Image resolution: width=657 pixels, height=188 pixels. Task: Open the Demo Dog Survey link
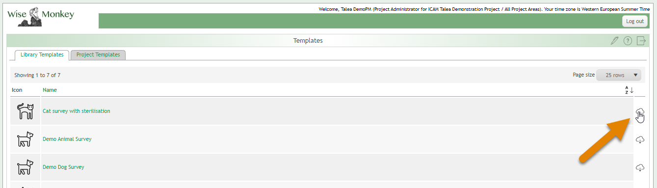pyautogui.click(x=63, y=167)
